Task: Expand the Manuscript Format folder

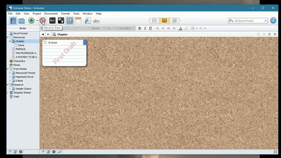Action: click(10, 73)
